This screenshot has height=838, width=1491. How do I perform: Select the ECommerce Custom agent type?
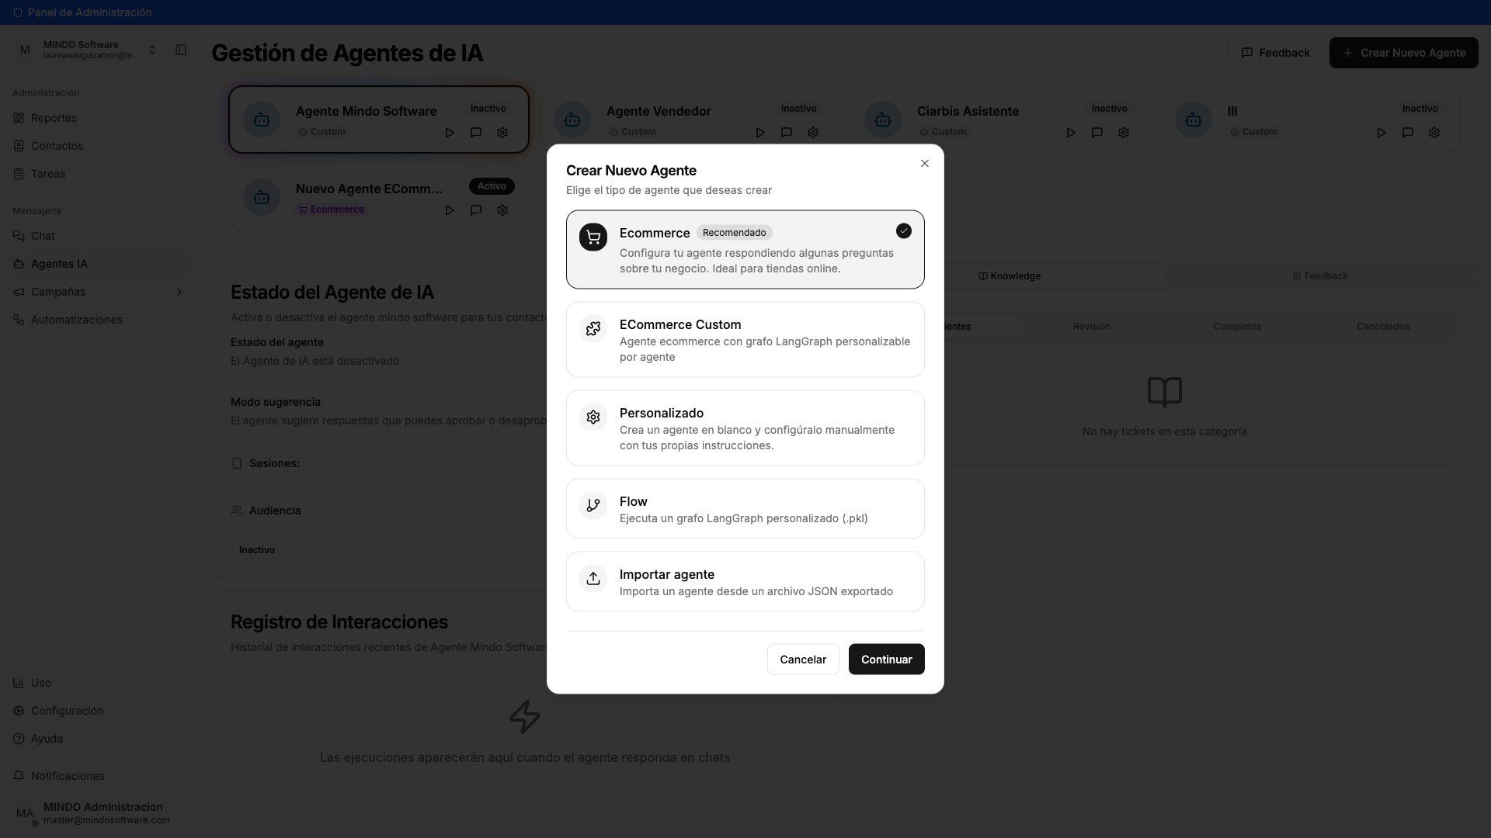coord(745,340)
